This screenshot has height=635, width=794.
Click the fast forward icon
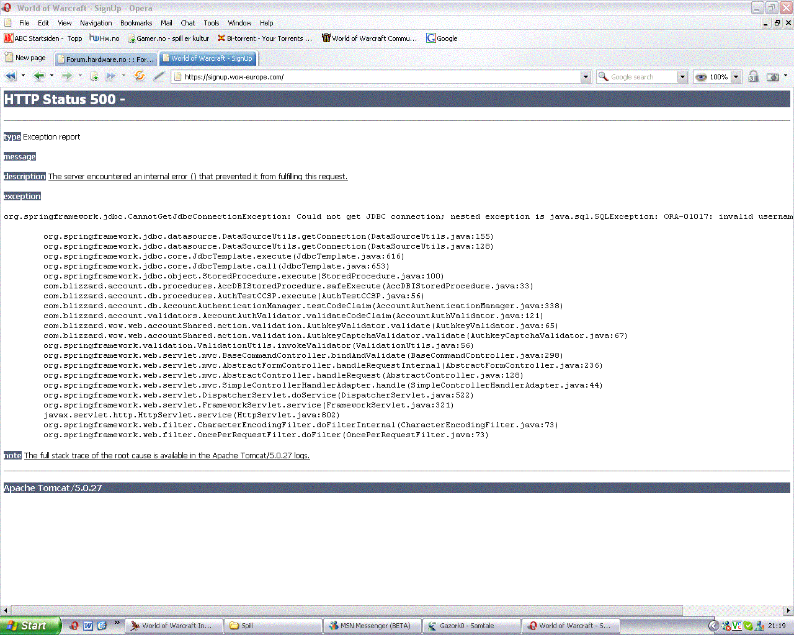point(110,76)
